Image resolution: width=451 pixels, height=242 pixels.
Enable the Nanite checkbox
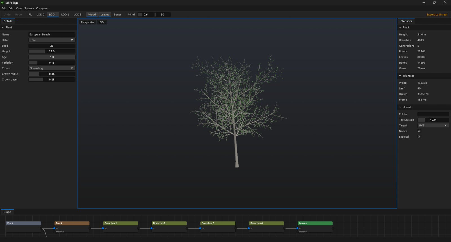click(x=419, y=131)
